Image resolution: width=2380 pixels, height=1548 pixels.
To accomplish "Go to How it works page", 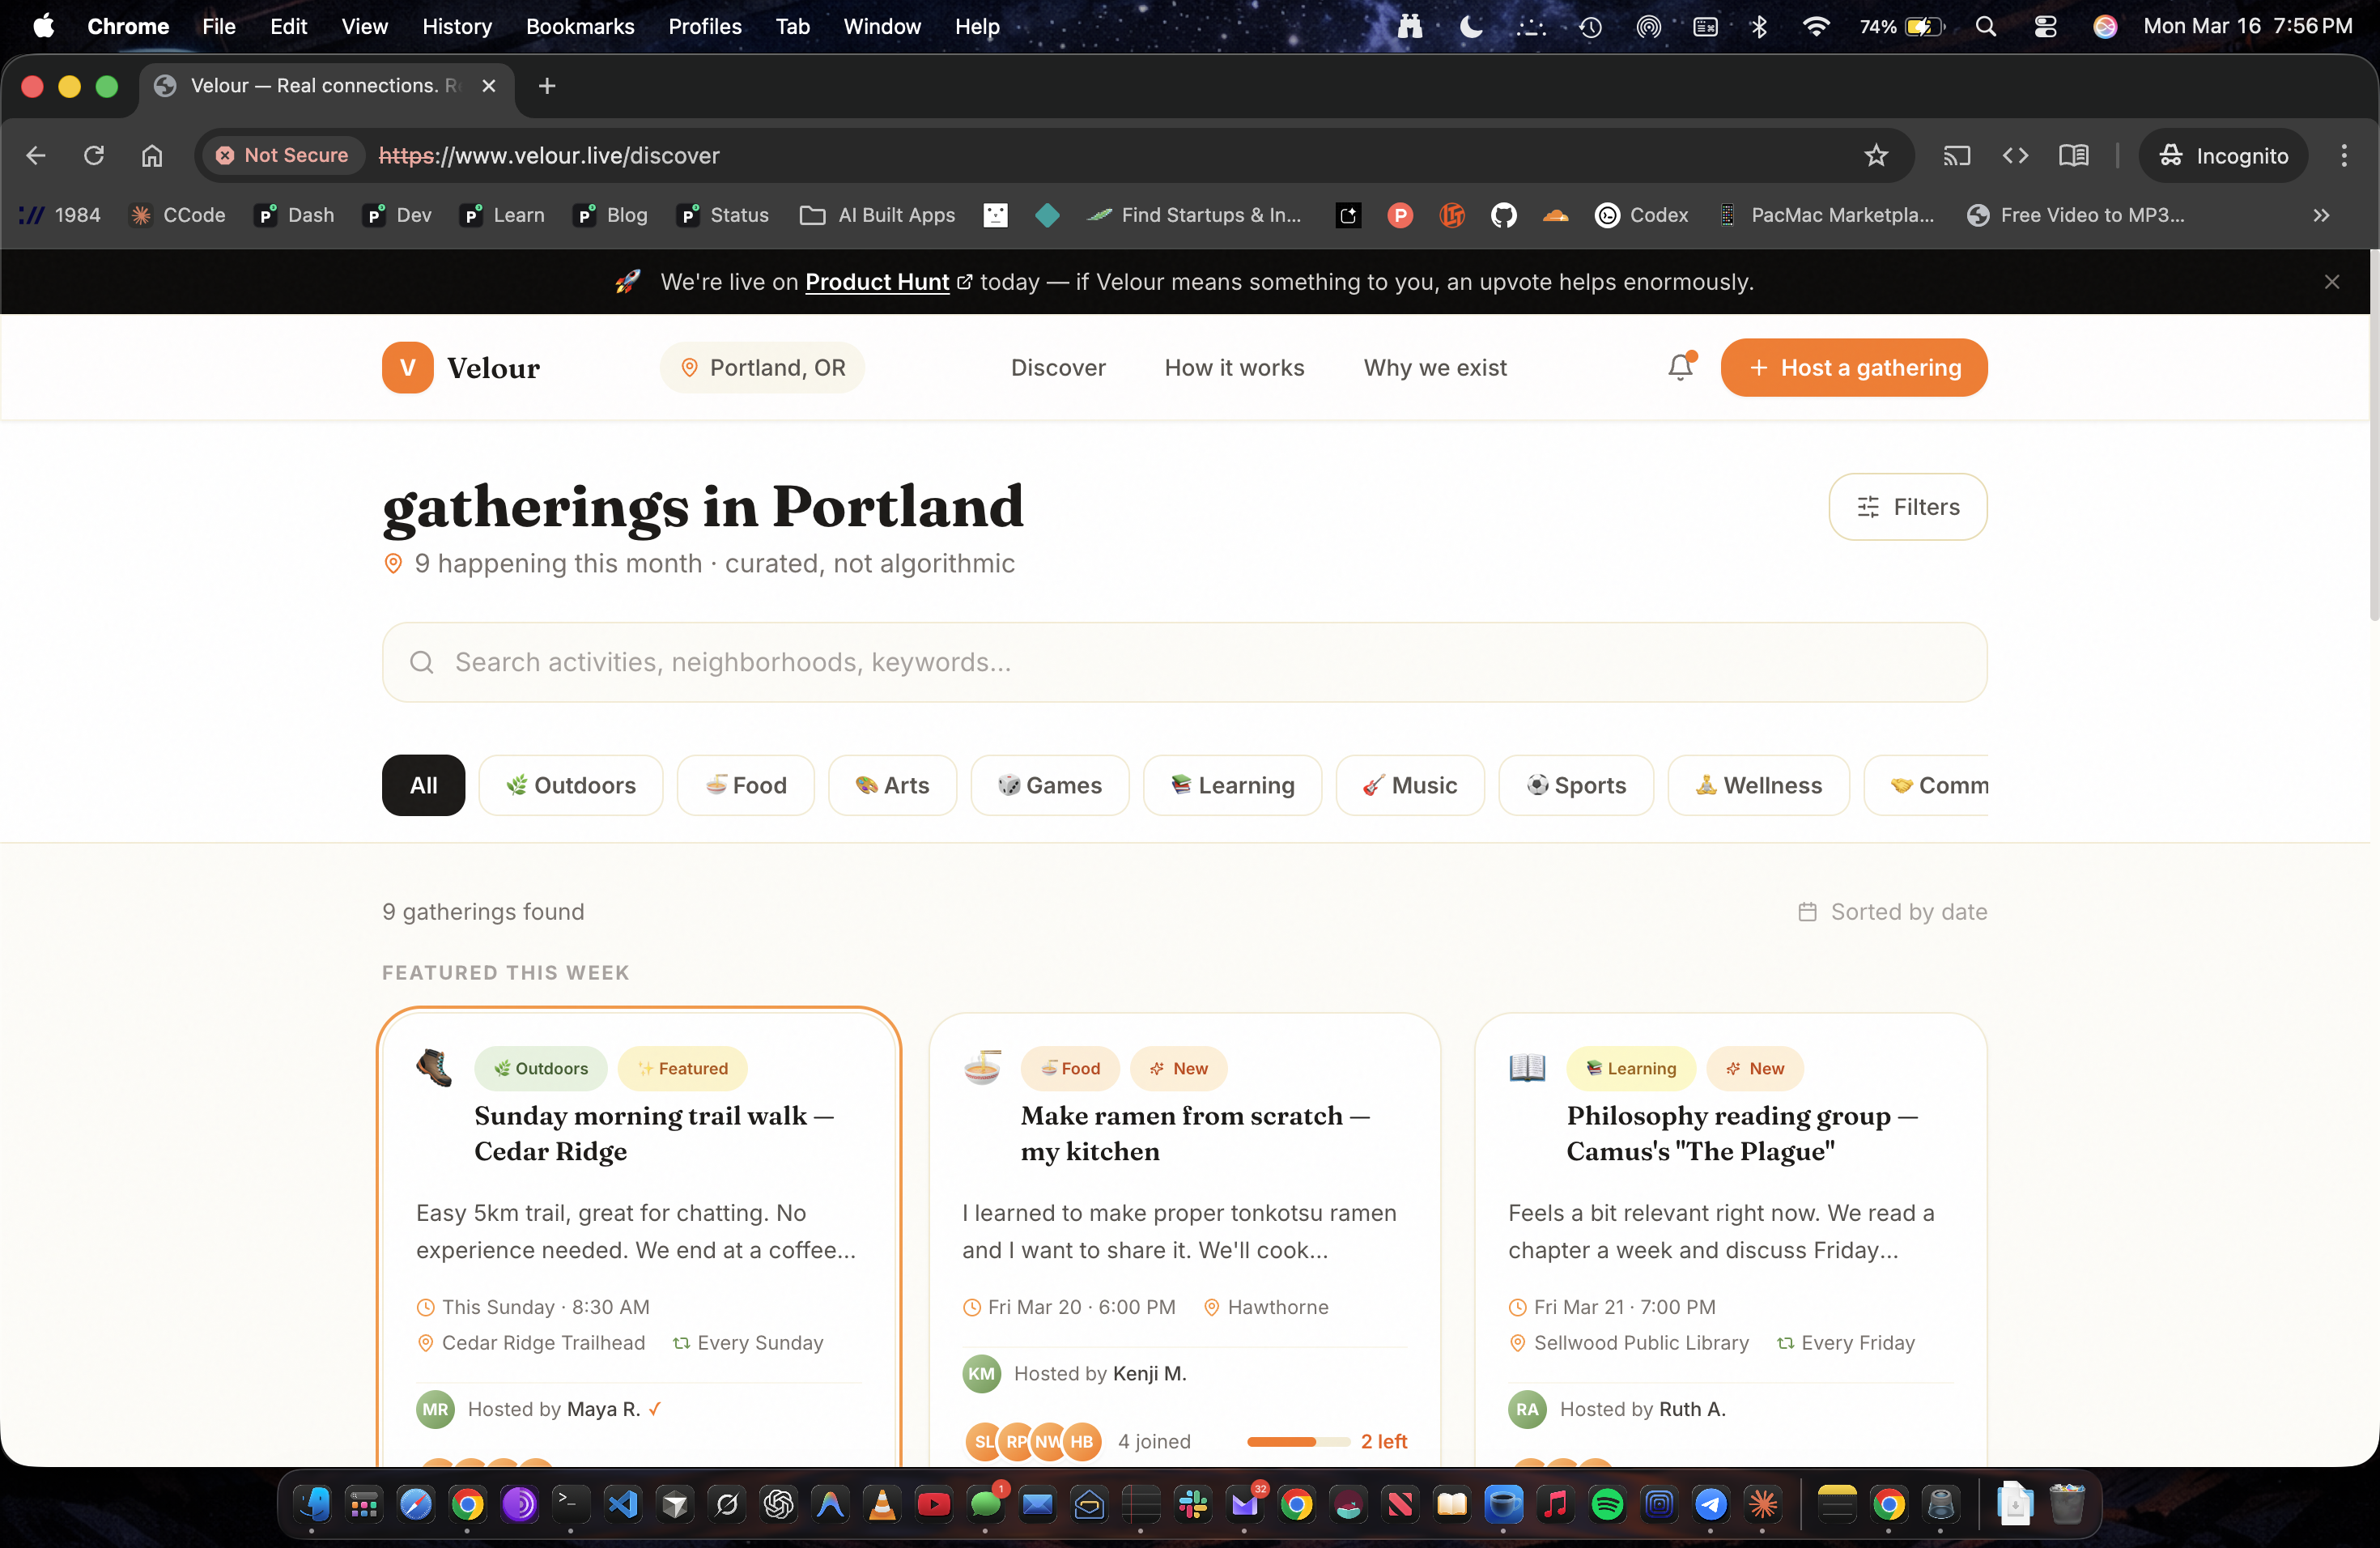I will click(x=1234, y=367).
